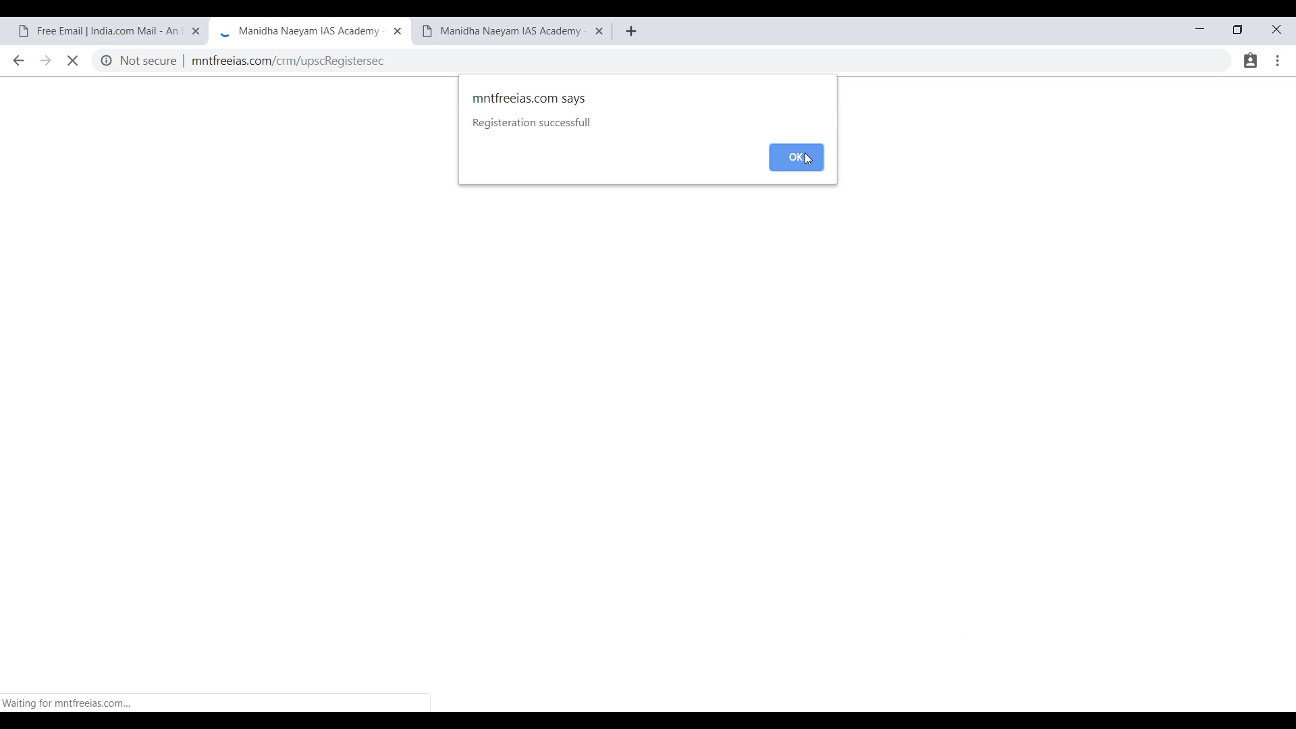The image size is (1296, 729).
Task: Click the new tab plus icon
Action: click(632, 31)
